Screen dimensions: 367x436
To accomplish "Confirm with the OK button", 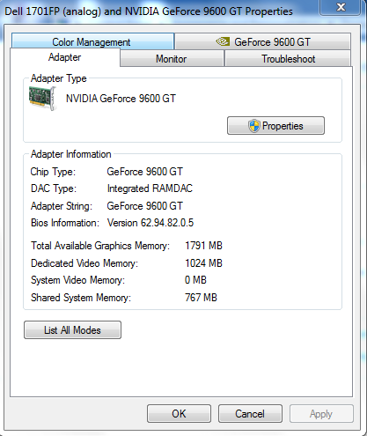I will coord(179,414).
